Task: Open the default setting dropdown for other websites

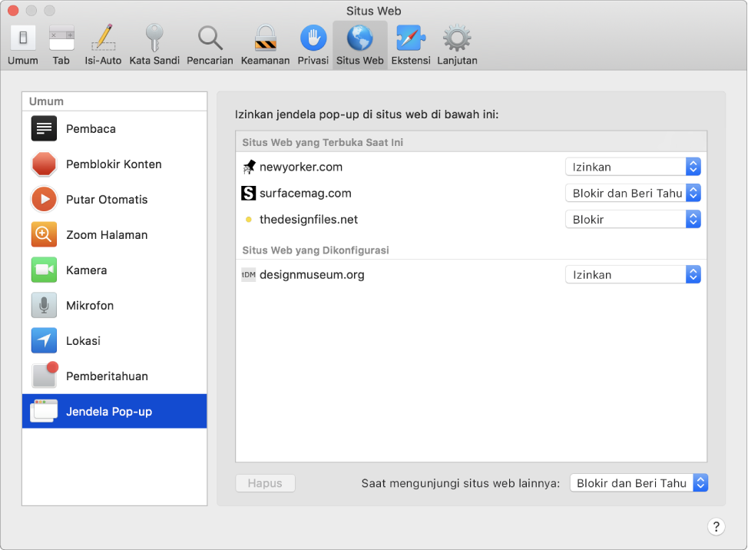Action: click(x=639, y=483)
